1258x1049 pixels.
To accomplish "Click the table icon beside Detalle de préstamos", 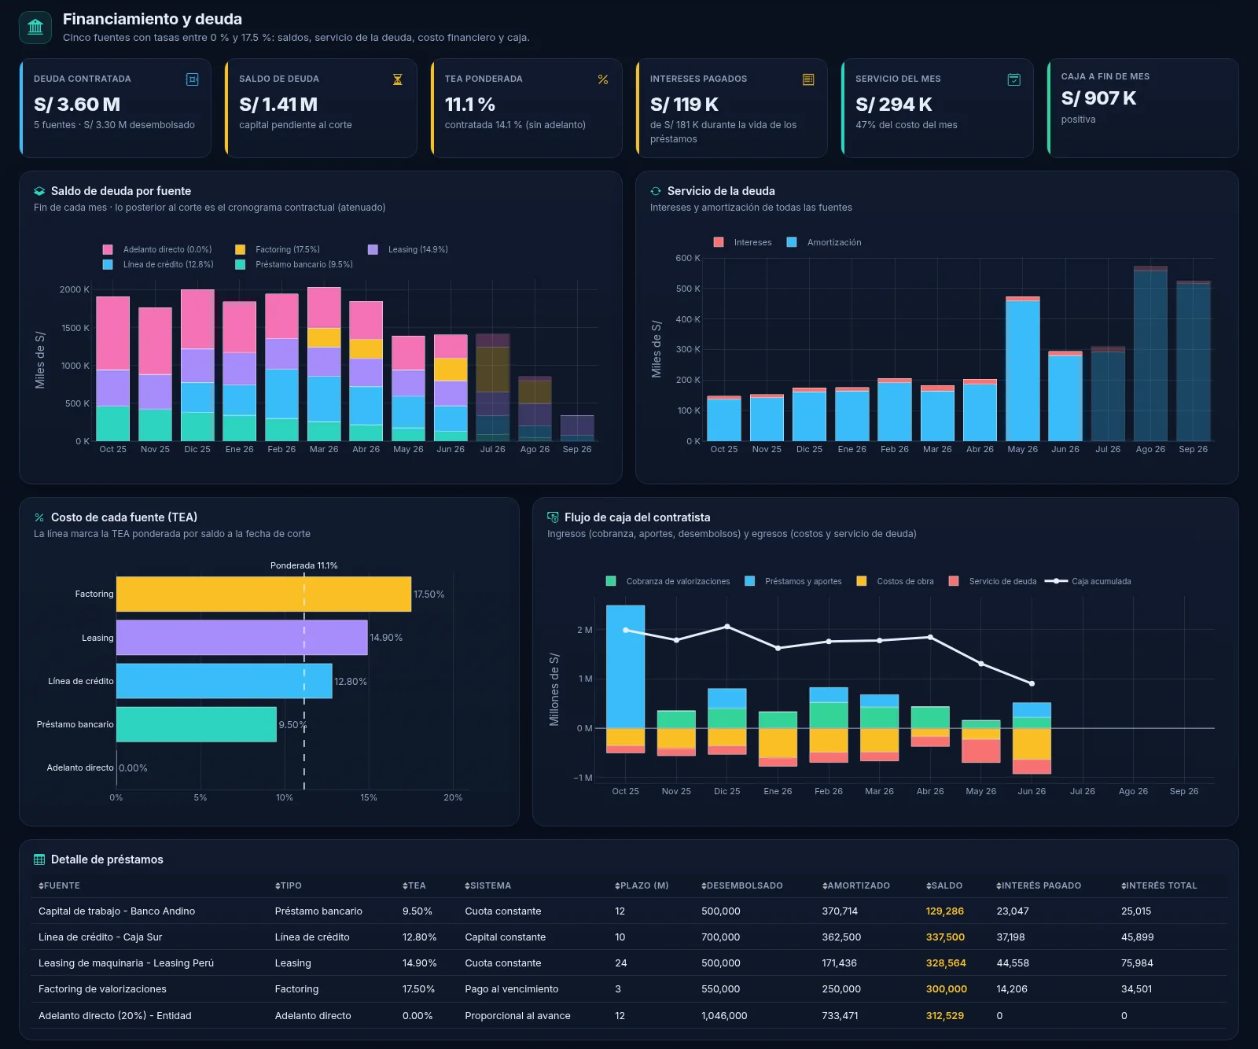I will (39, 859).
